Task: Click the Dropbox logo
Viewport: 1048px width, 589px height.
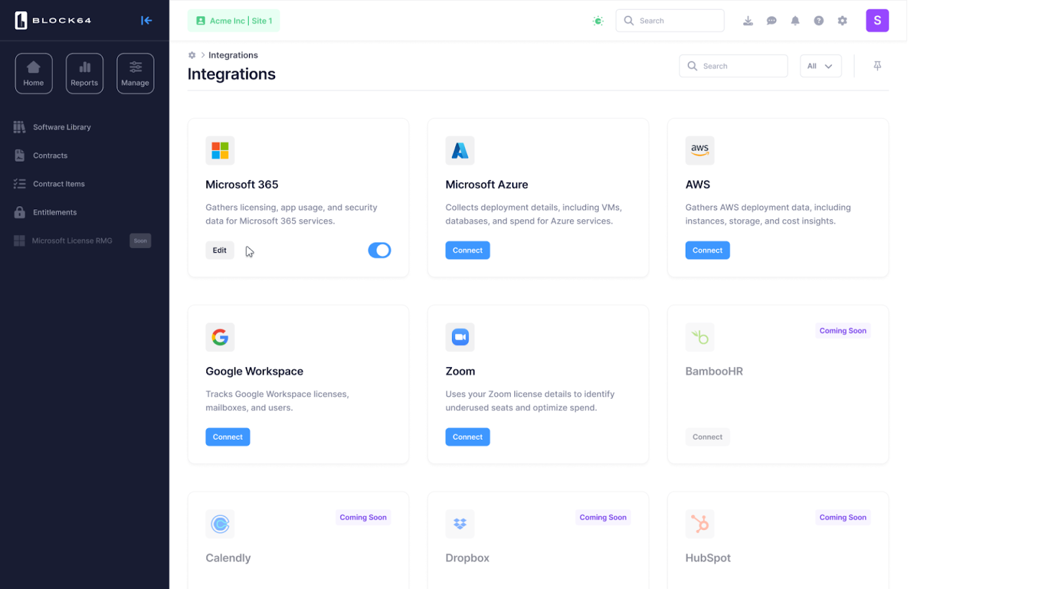Action: (460, 524)
